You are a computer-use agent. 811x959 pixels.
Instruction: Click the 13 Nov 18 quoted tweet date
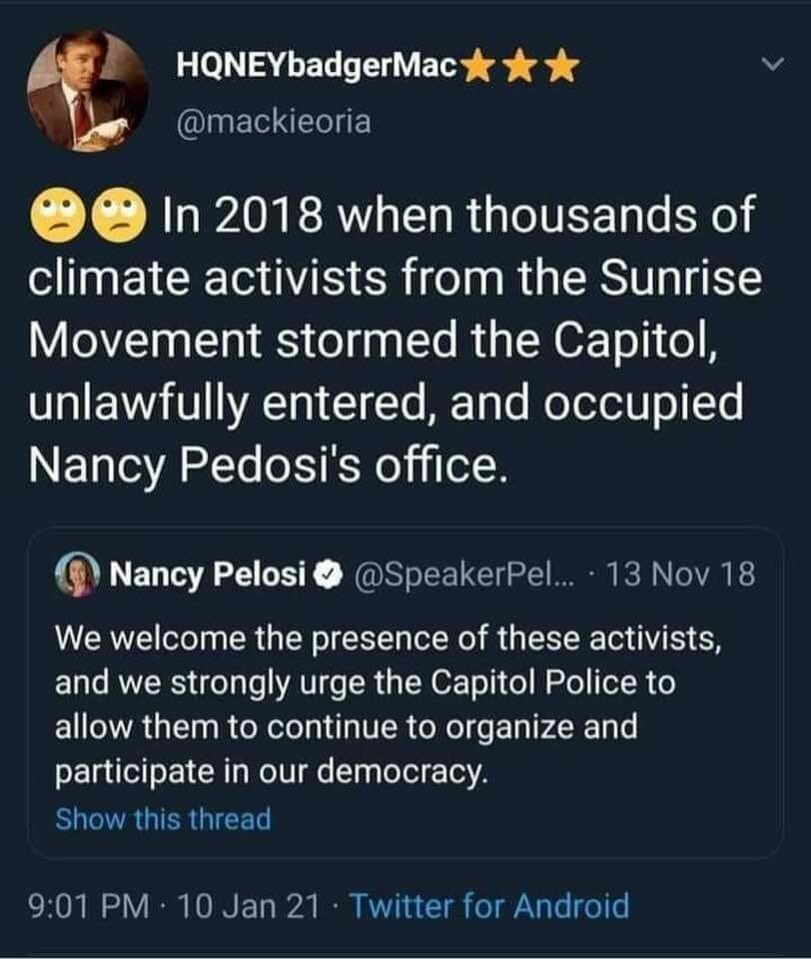coord(680,574)
